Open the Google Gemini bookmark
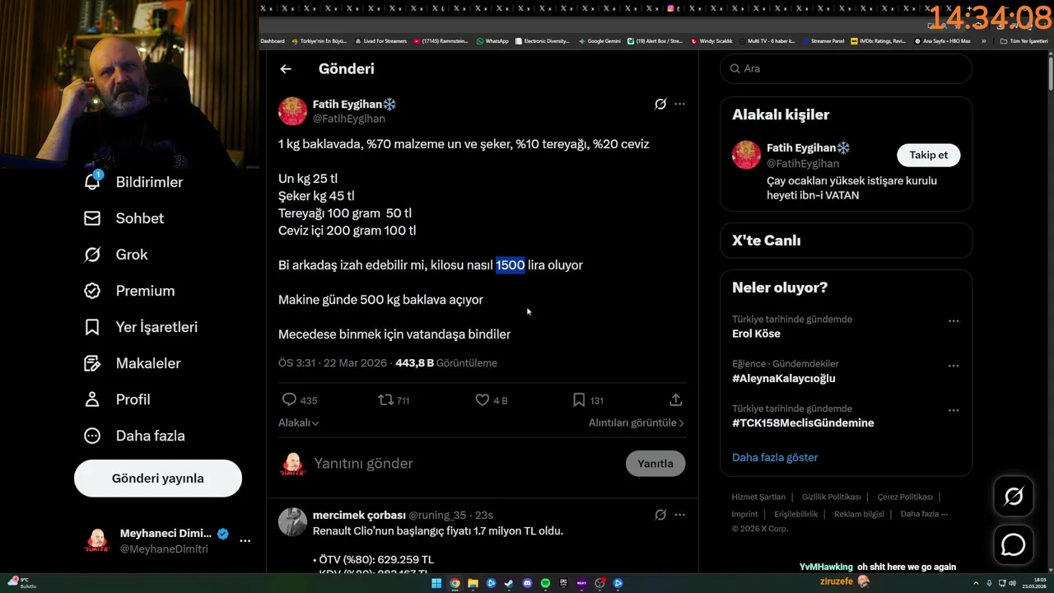1054x593 pixels. click(x=599, y=40)
